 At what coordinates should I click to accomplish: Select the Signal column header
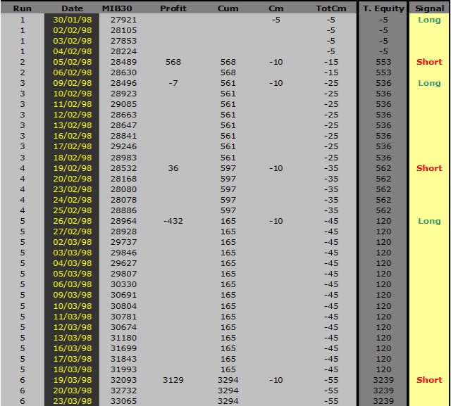(429, 8)
